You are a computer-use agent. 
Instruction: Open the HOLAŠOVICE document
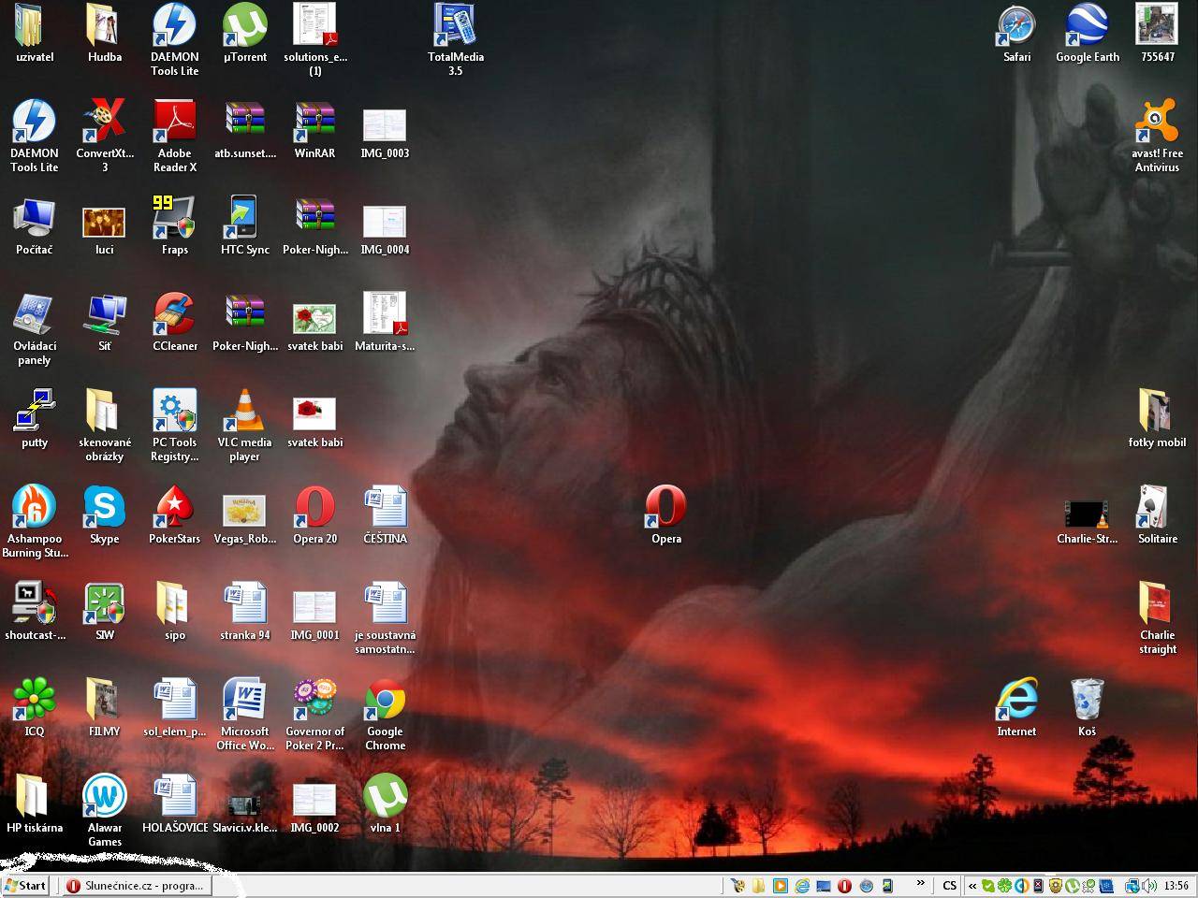click(x=174, y=804)
